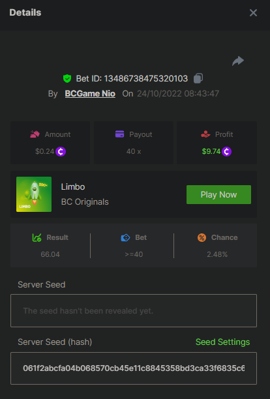Click the purple Payout card icon
This screenshot has height=399, width=270.
tap(119, 134)
